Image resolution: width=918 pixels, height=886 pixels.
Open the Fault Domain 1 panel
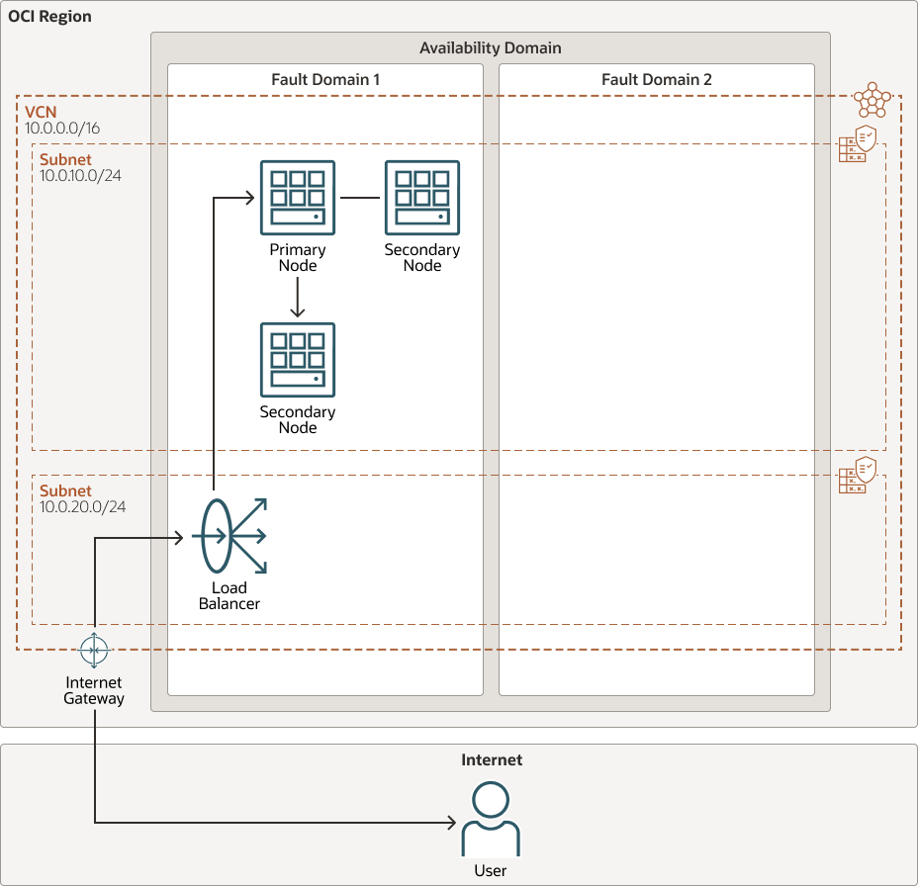click(x=325, y=79)
